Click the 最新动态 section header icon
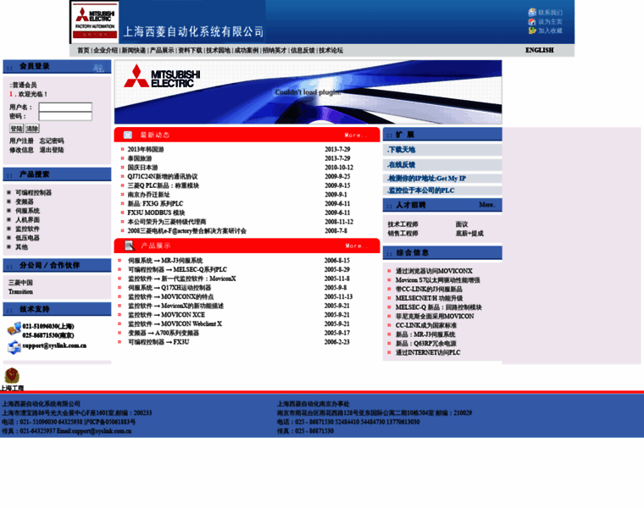 click(128, 135)
